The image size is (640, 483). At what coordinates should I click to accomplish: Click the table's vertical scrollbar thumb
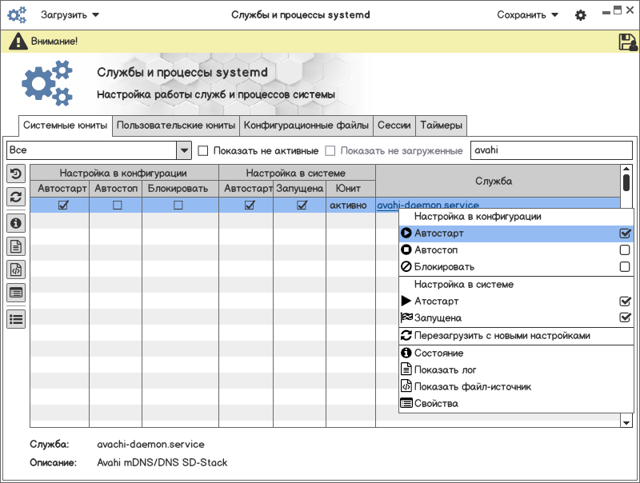coord(626,183)
